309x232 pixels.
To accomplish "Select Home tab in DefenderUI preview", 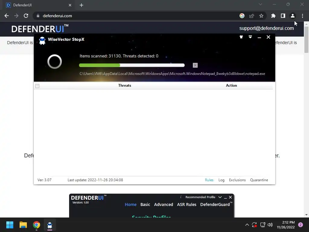I will pos(131,205).
